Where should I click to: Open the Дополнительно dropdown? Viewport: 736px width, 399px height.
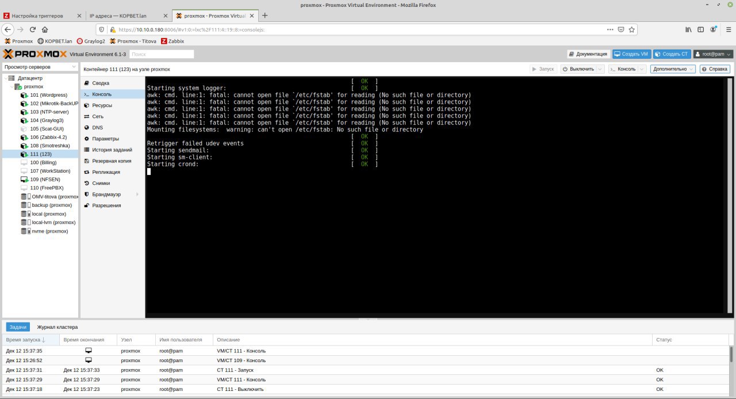click(673, 69)
